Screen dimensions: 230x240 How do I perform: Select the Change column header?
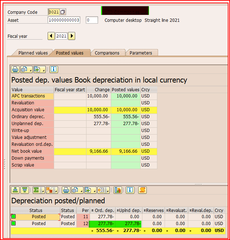pos(98,90)
